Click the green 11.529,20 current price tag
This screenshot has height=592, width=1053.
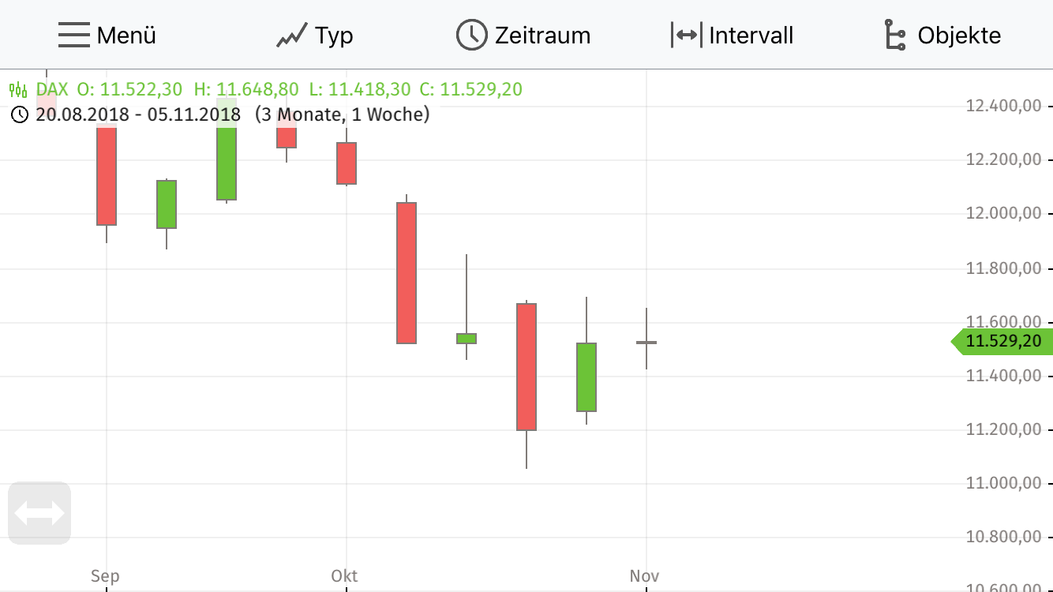click(1002, 342)
